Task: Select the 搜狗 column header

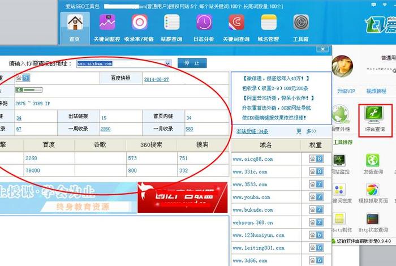Action: click(x=203, y=145)
